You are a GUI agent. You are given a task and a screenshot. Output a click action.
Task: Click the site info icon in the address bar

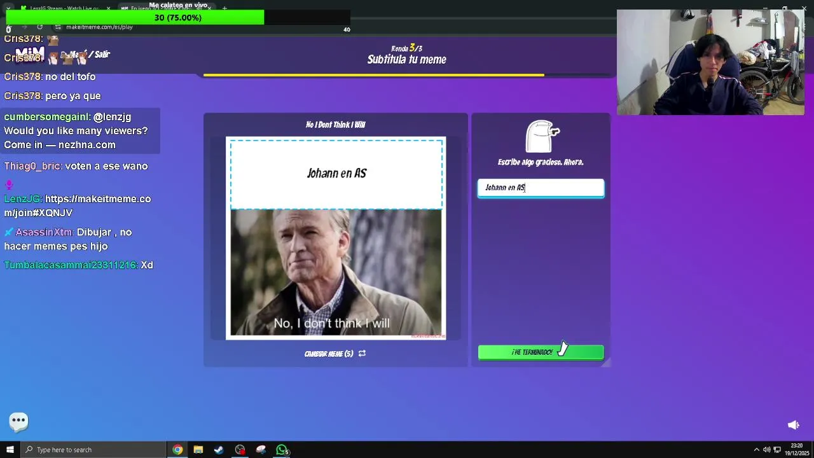click(58, 27)
